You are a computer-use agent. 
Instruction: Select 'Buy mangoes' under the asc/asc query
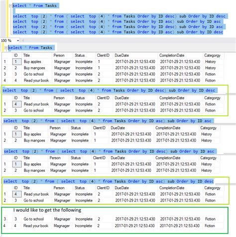(x=34, y=140)
